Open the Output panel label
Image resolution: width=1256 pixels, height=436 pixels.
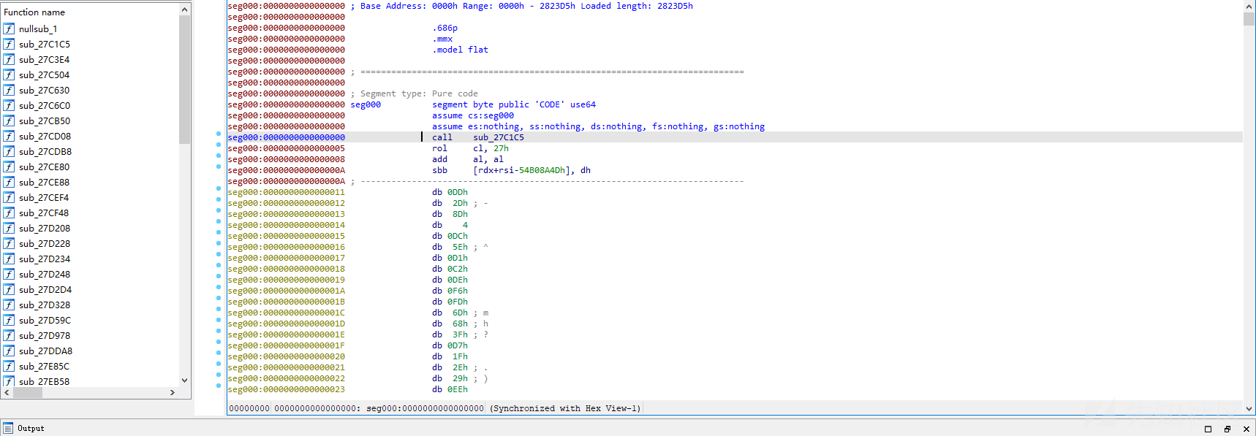[x=31, y=429]
